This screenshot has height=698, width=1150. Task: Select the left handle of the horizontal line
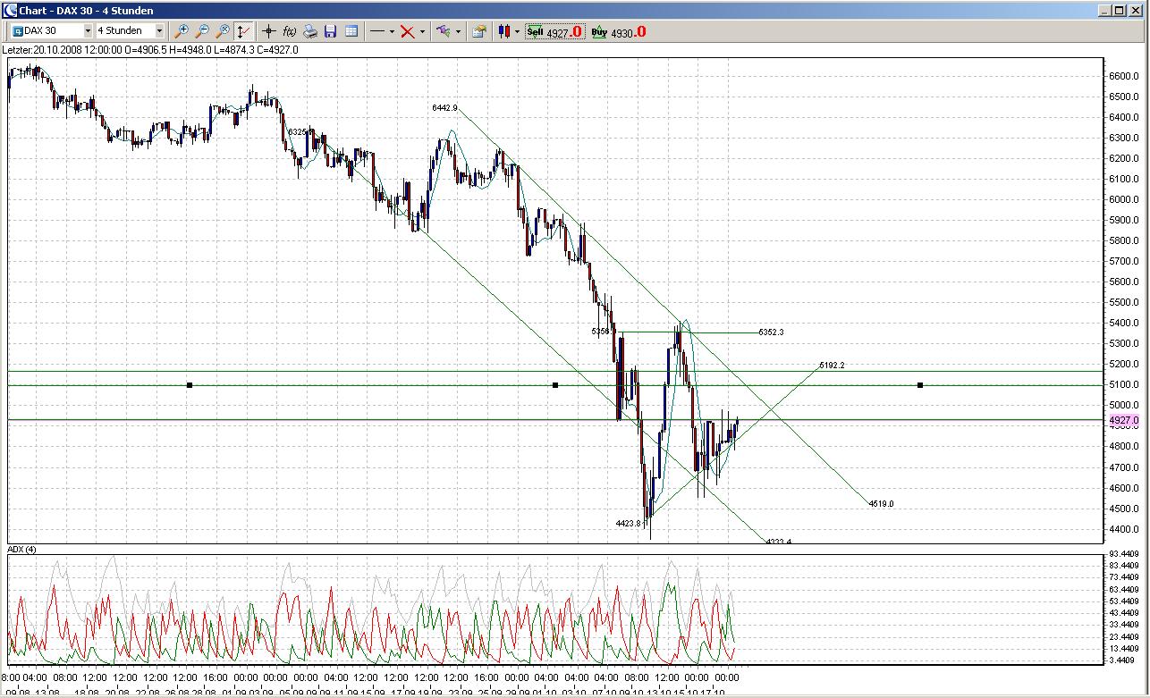(x=190, y=385)
